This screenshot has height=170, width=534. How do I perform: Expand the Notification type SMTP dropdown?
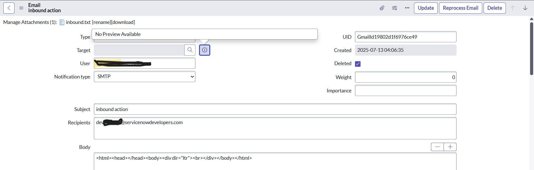tap(144, 77)
